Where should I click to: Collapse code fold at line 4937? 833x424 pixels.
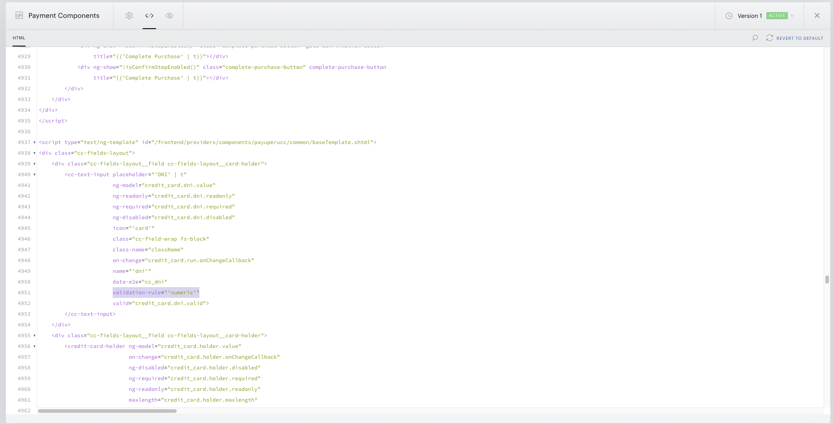34,142
